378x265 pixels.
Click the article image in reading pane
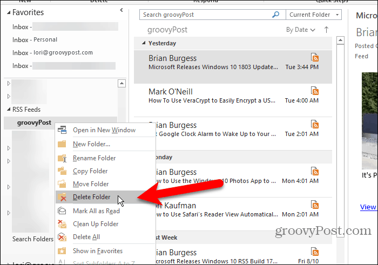tap(369, 121)
